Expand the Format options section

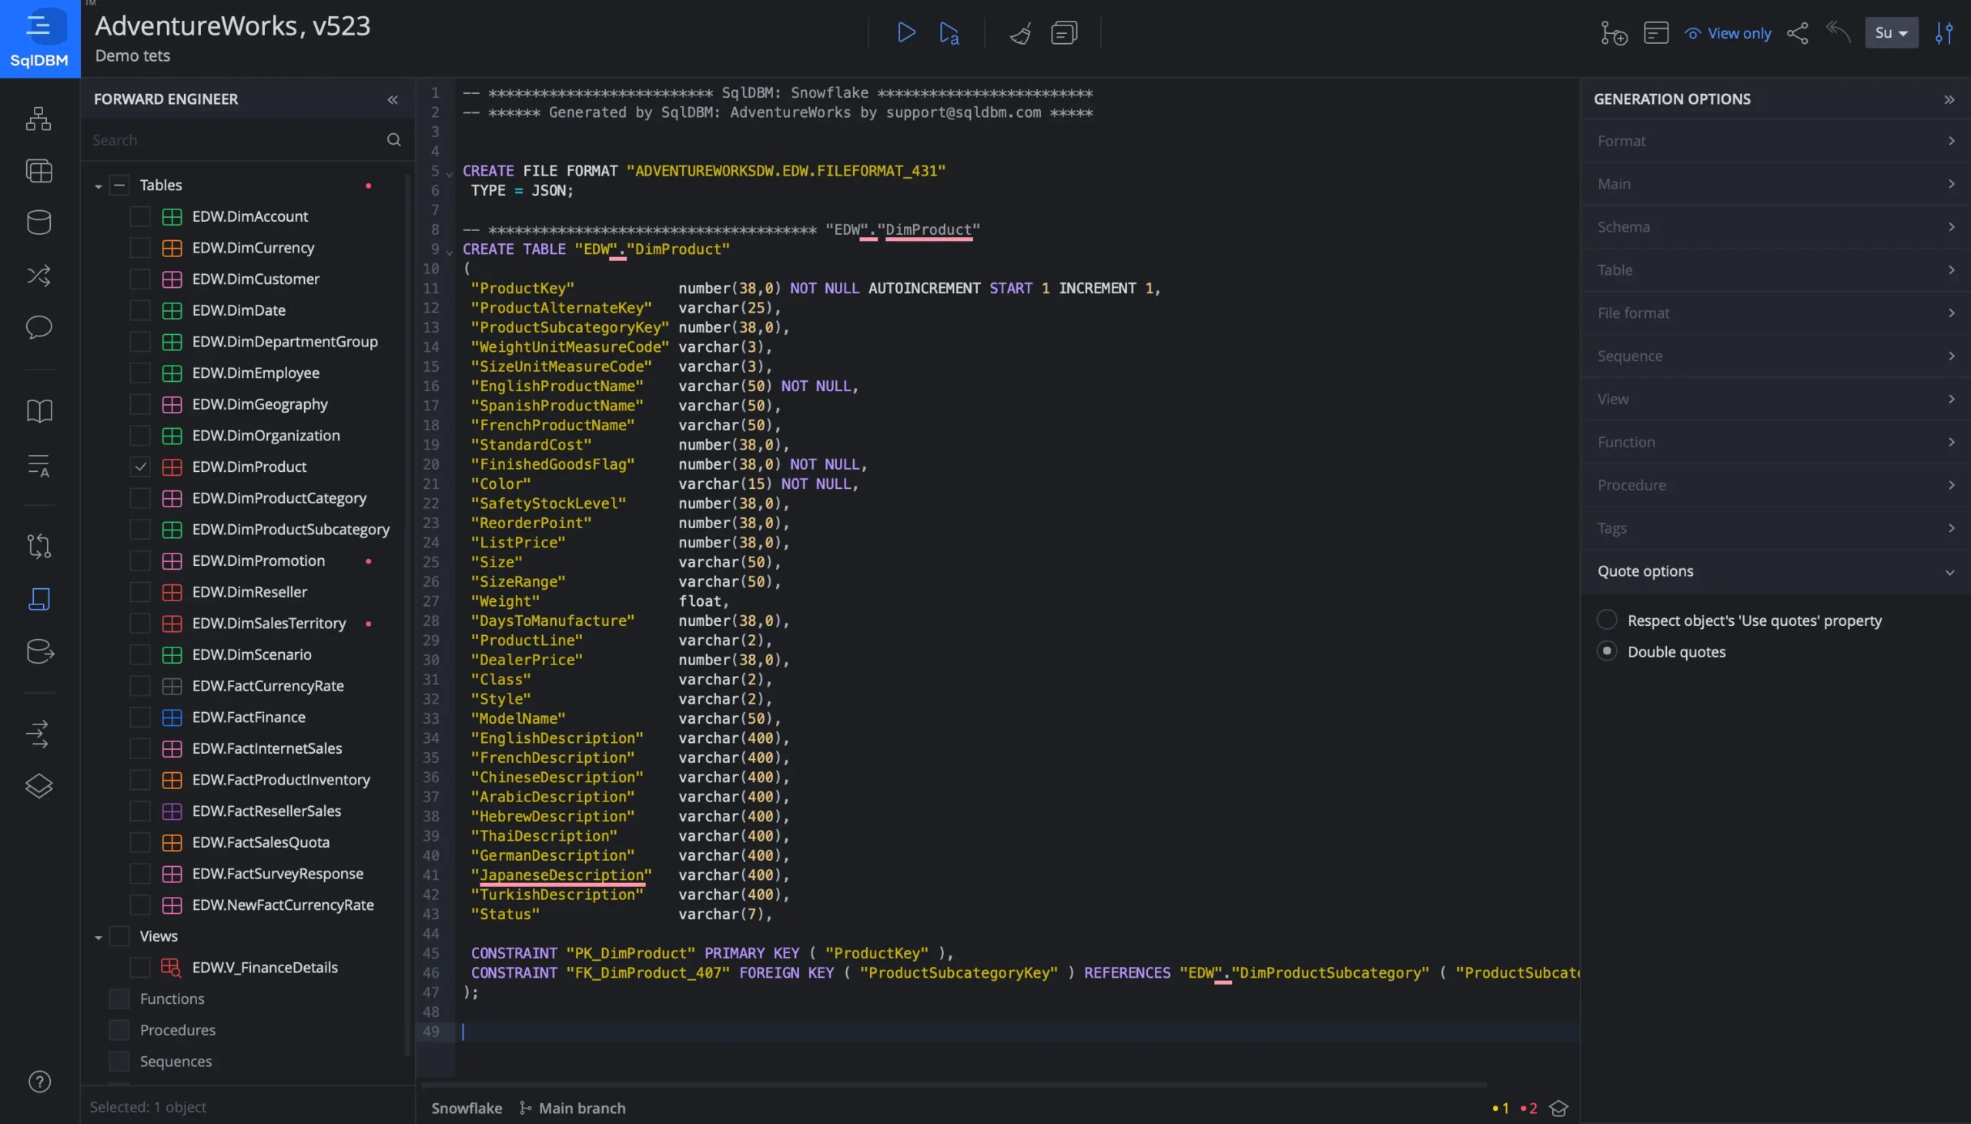[1774, 140]
